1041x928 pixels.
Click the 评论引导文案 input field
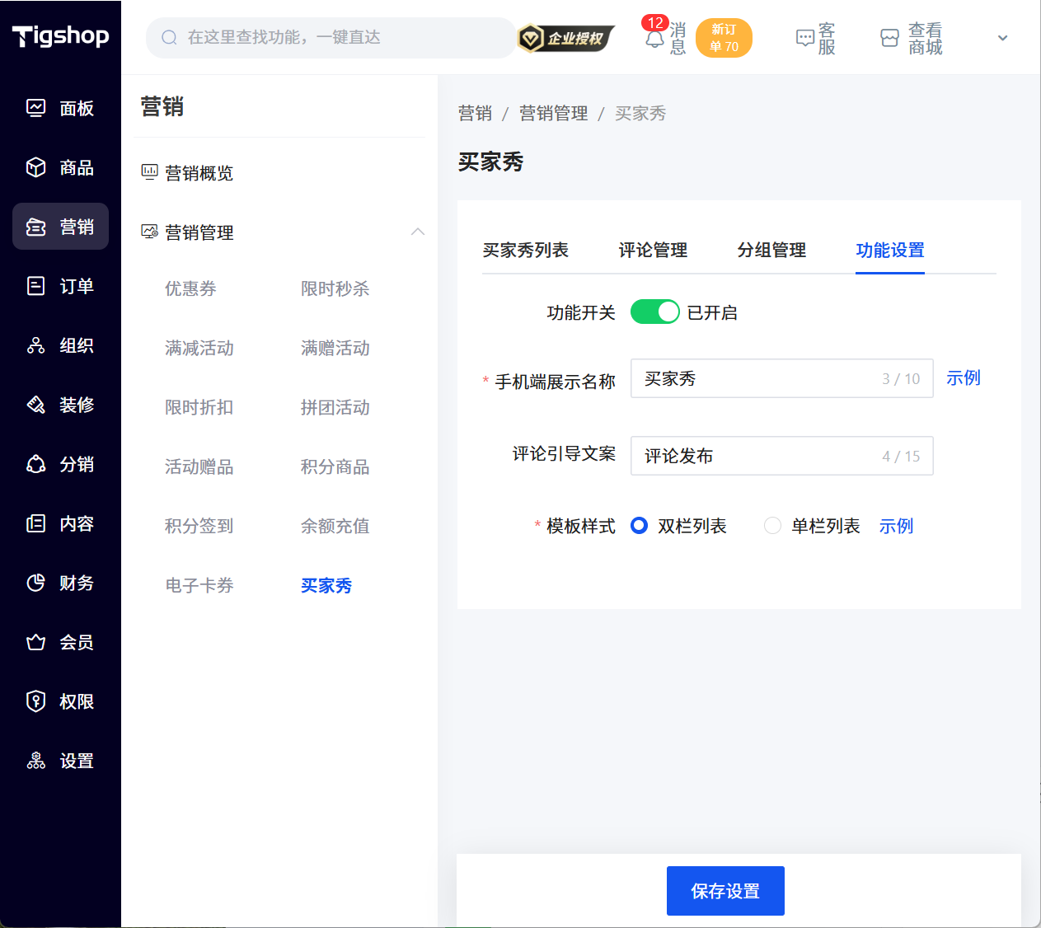click(x=758, y=456)
